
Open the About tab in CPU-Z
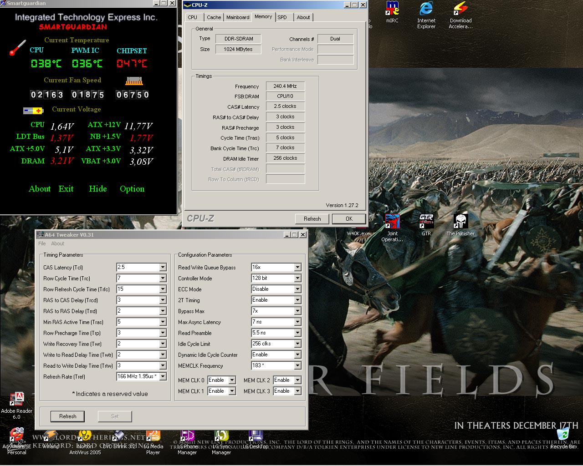pos(303,17)
